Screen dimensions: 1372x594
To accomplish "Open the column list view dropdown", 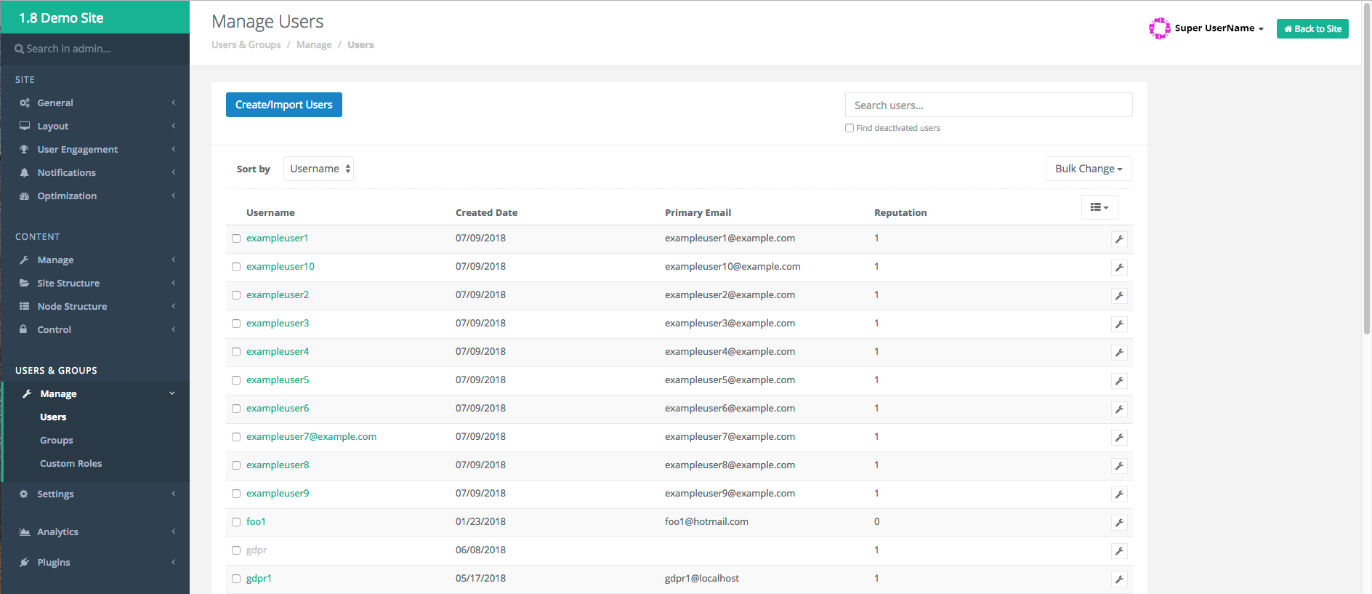I will [x=1099, y=207].
